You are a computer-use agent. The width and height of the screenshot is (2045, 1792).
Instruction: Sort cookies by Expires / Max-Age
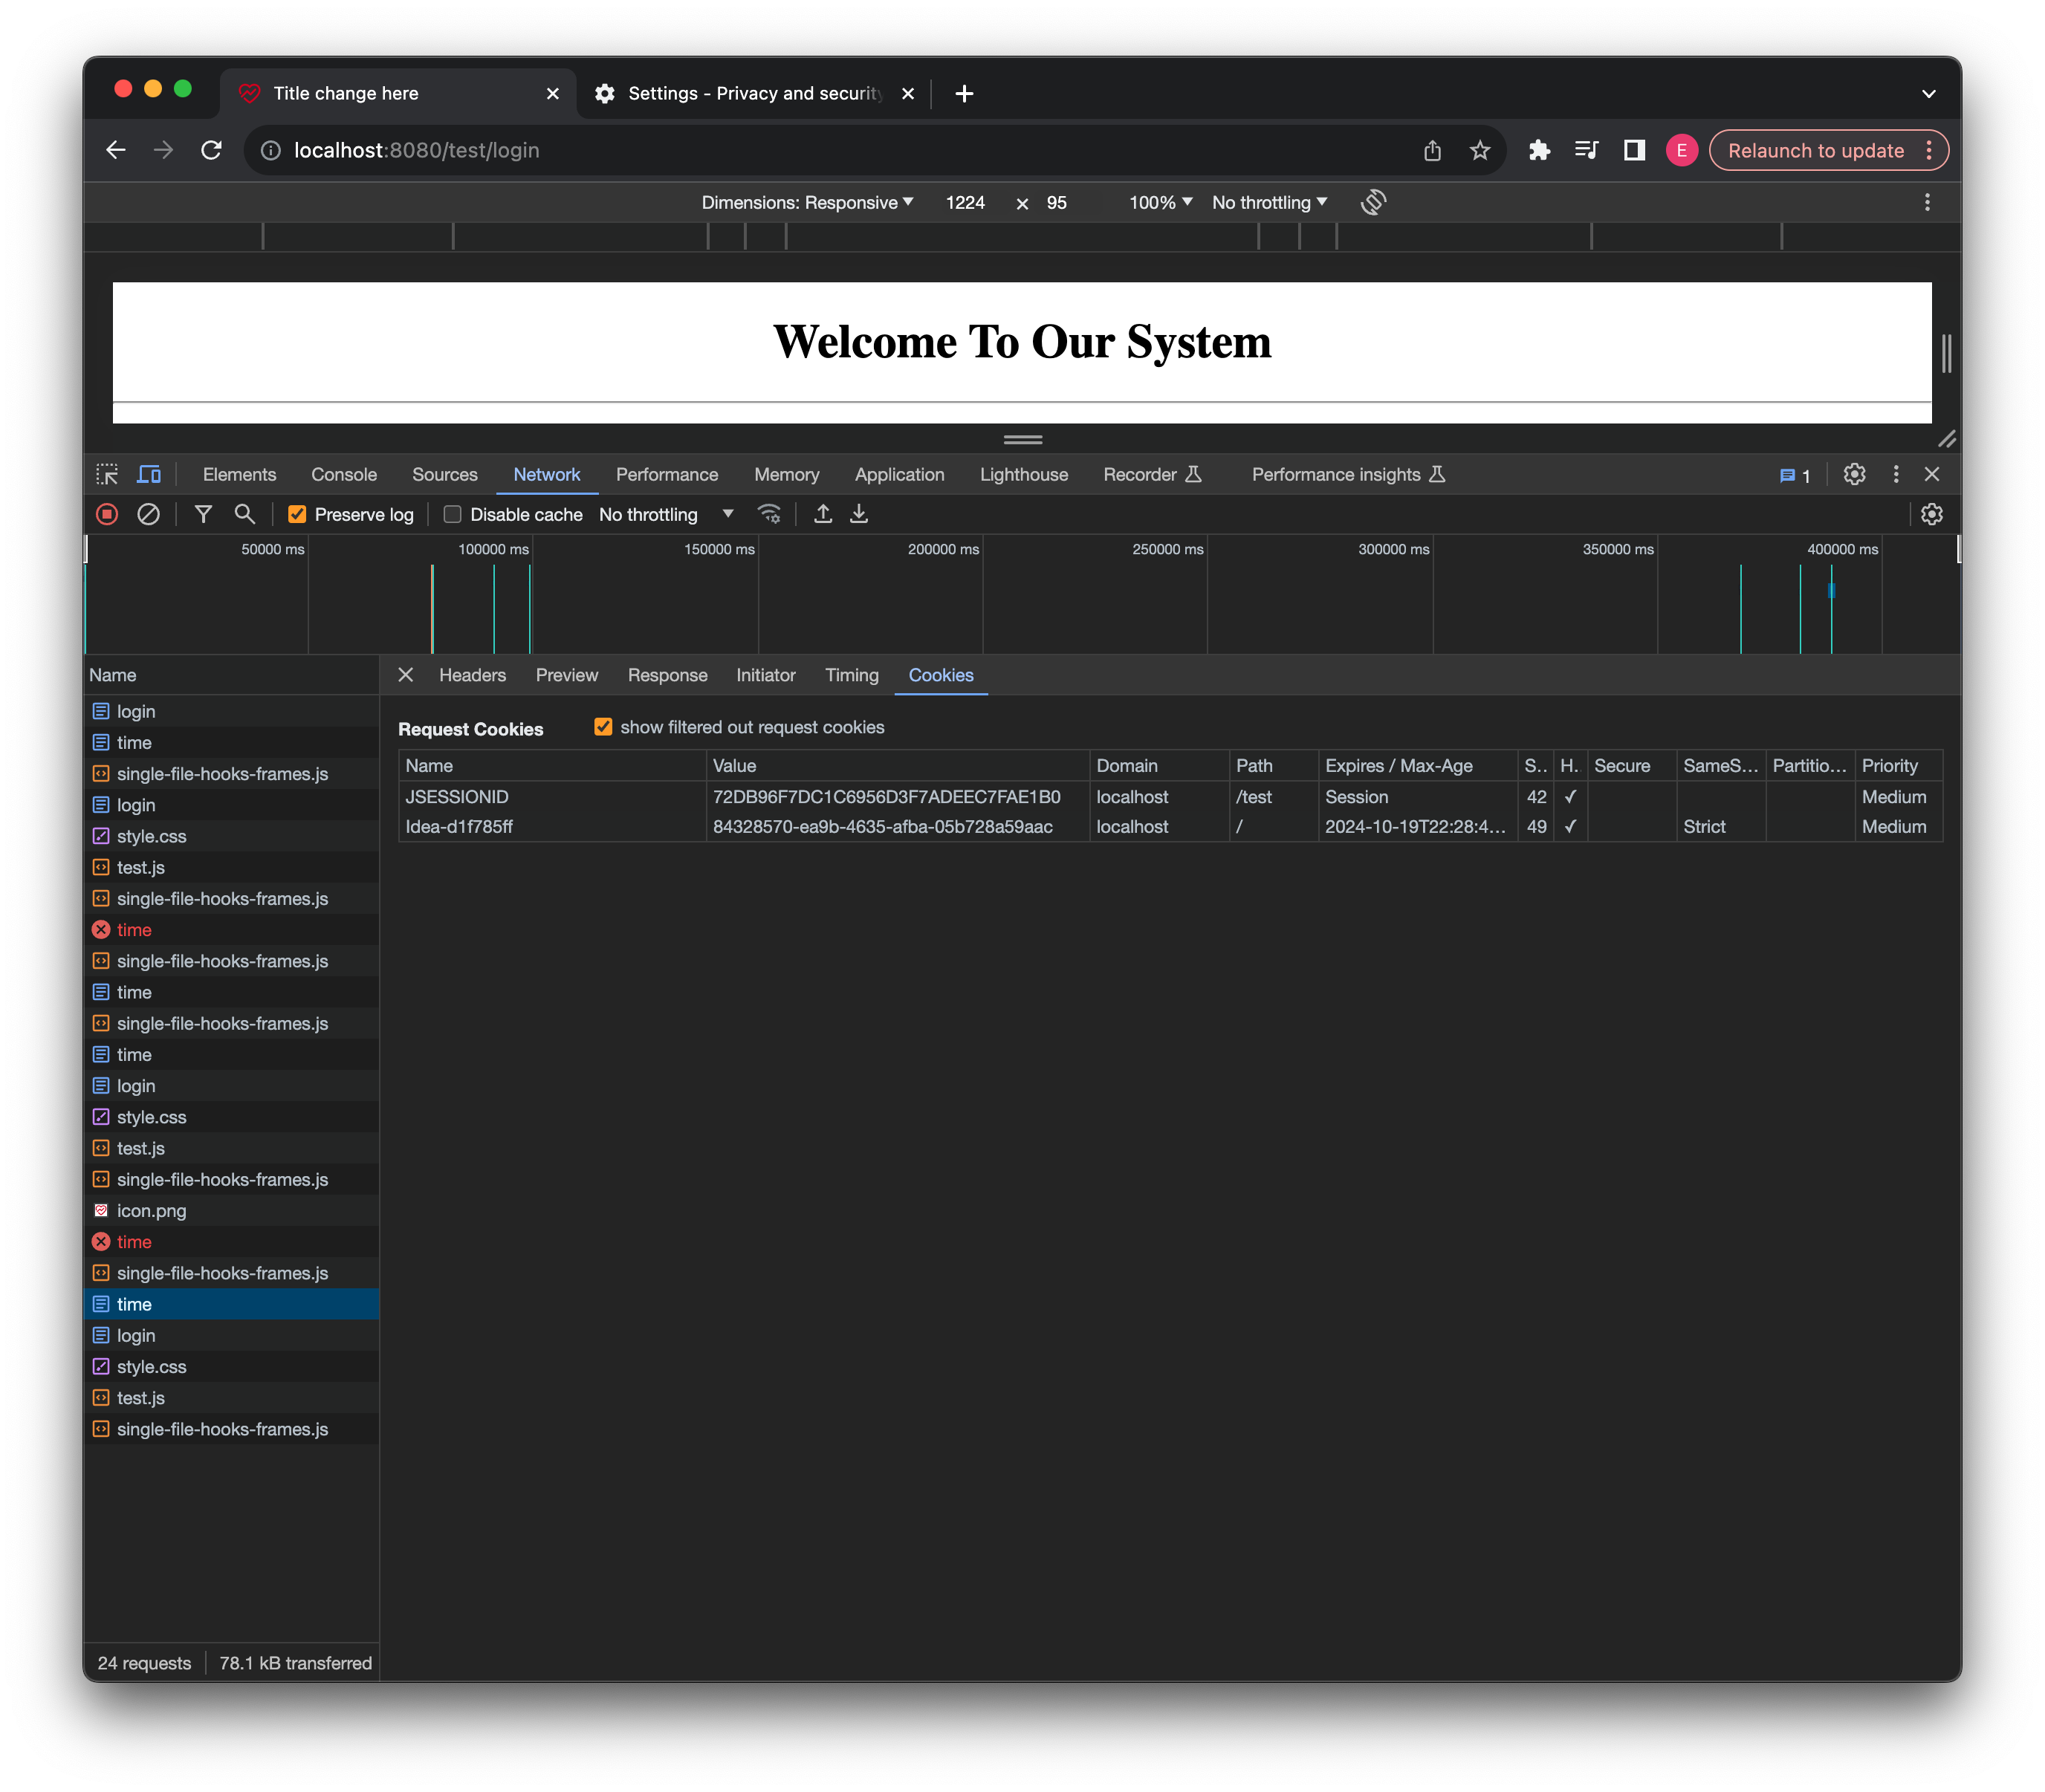point(1416,765)
